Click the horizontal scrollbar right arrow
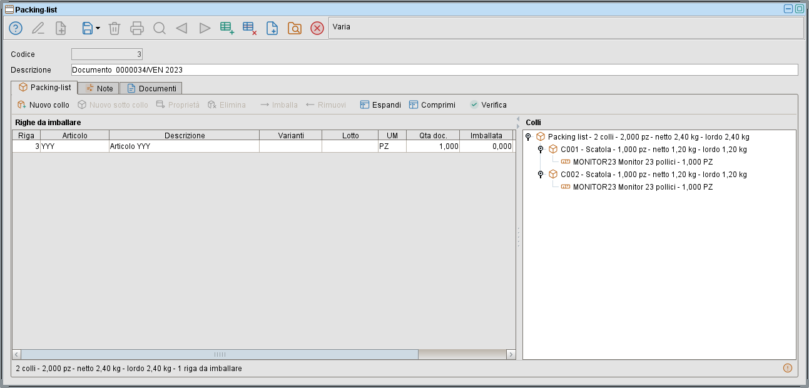This screenshot has height=388, width=809. pyautogui.click(x=511, y=354)
